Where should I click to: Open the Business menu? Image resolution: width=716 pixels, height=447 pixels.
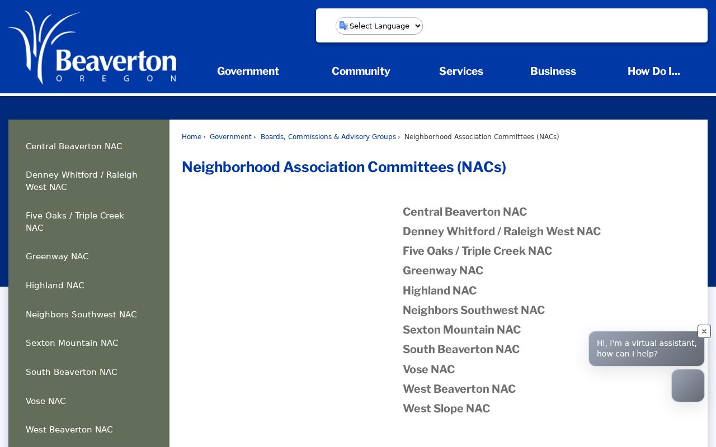click(x=553, y=71)
